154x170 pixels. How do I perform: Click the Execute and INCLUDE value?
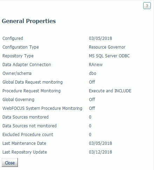click(110, 91)
